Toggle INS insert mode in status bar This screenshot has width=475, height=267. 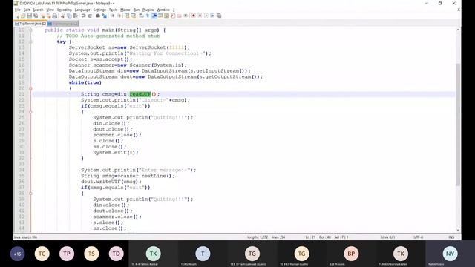451,237
